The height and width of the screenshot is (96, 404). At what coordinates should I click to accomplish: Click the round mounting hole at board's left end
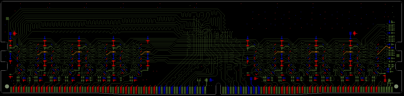pyautogui.click(x=7, y=86)
